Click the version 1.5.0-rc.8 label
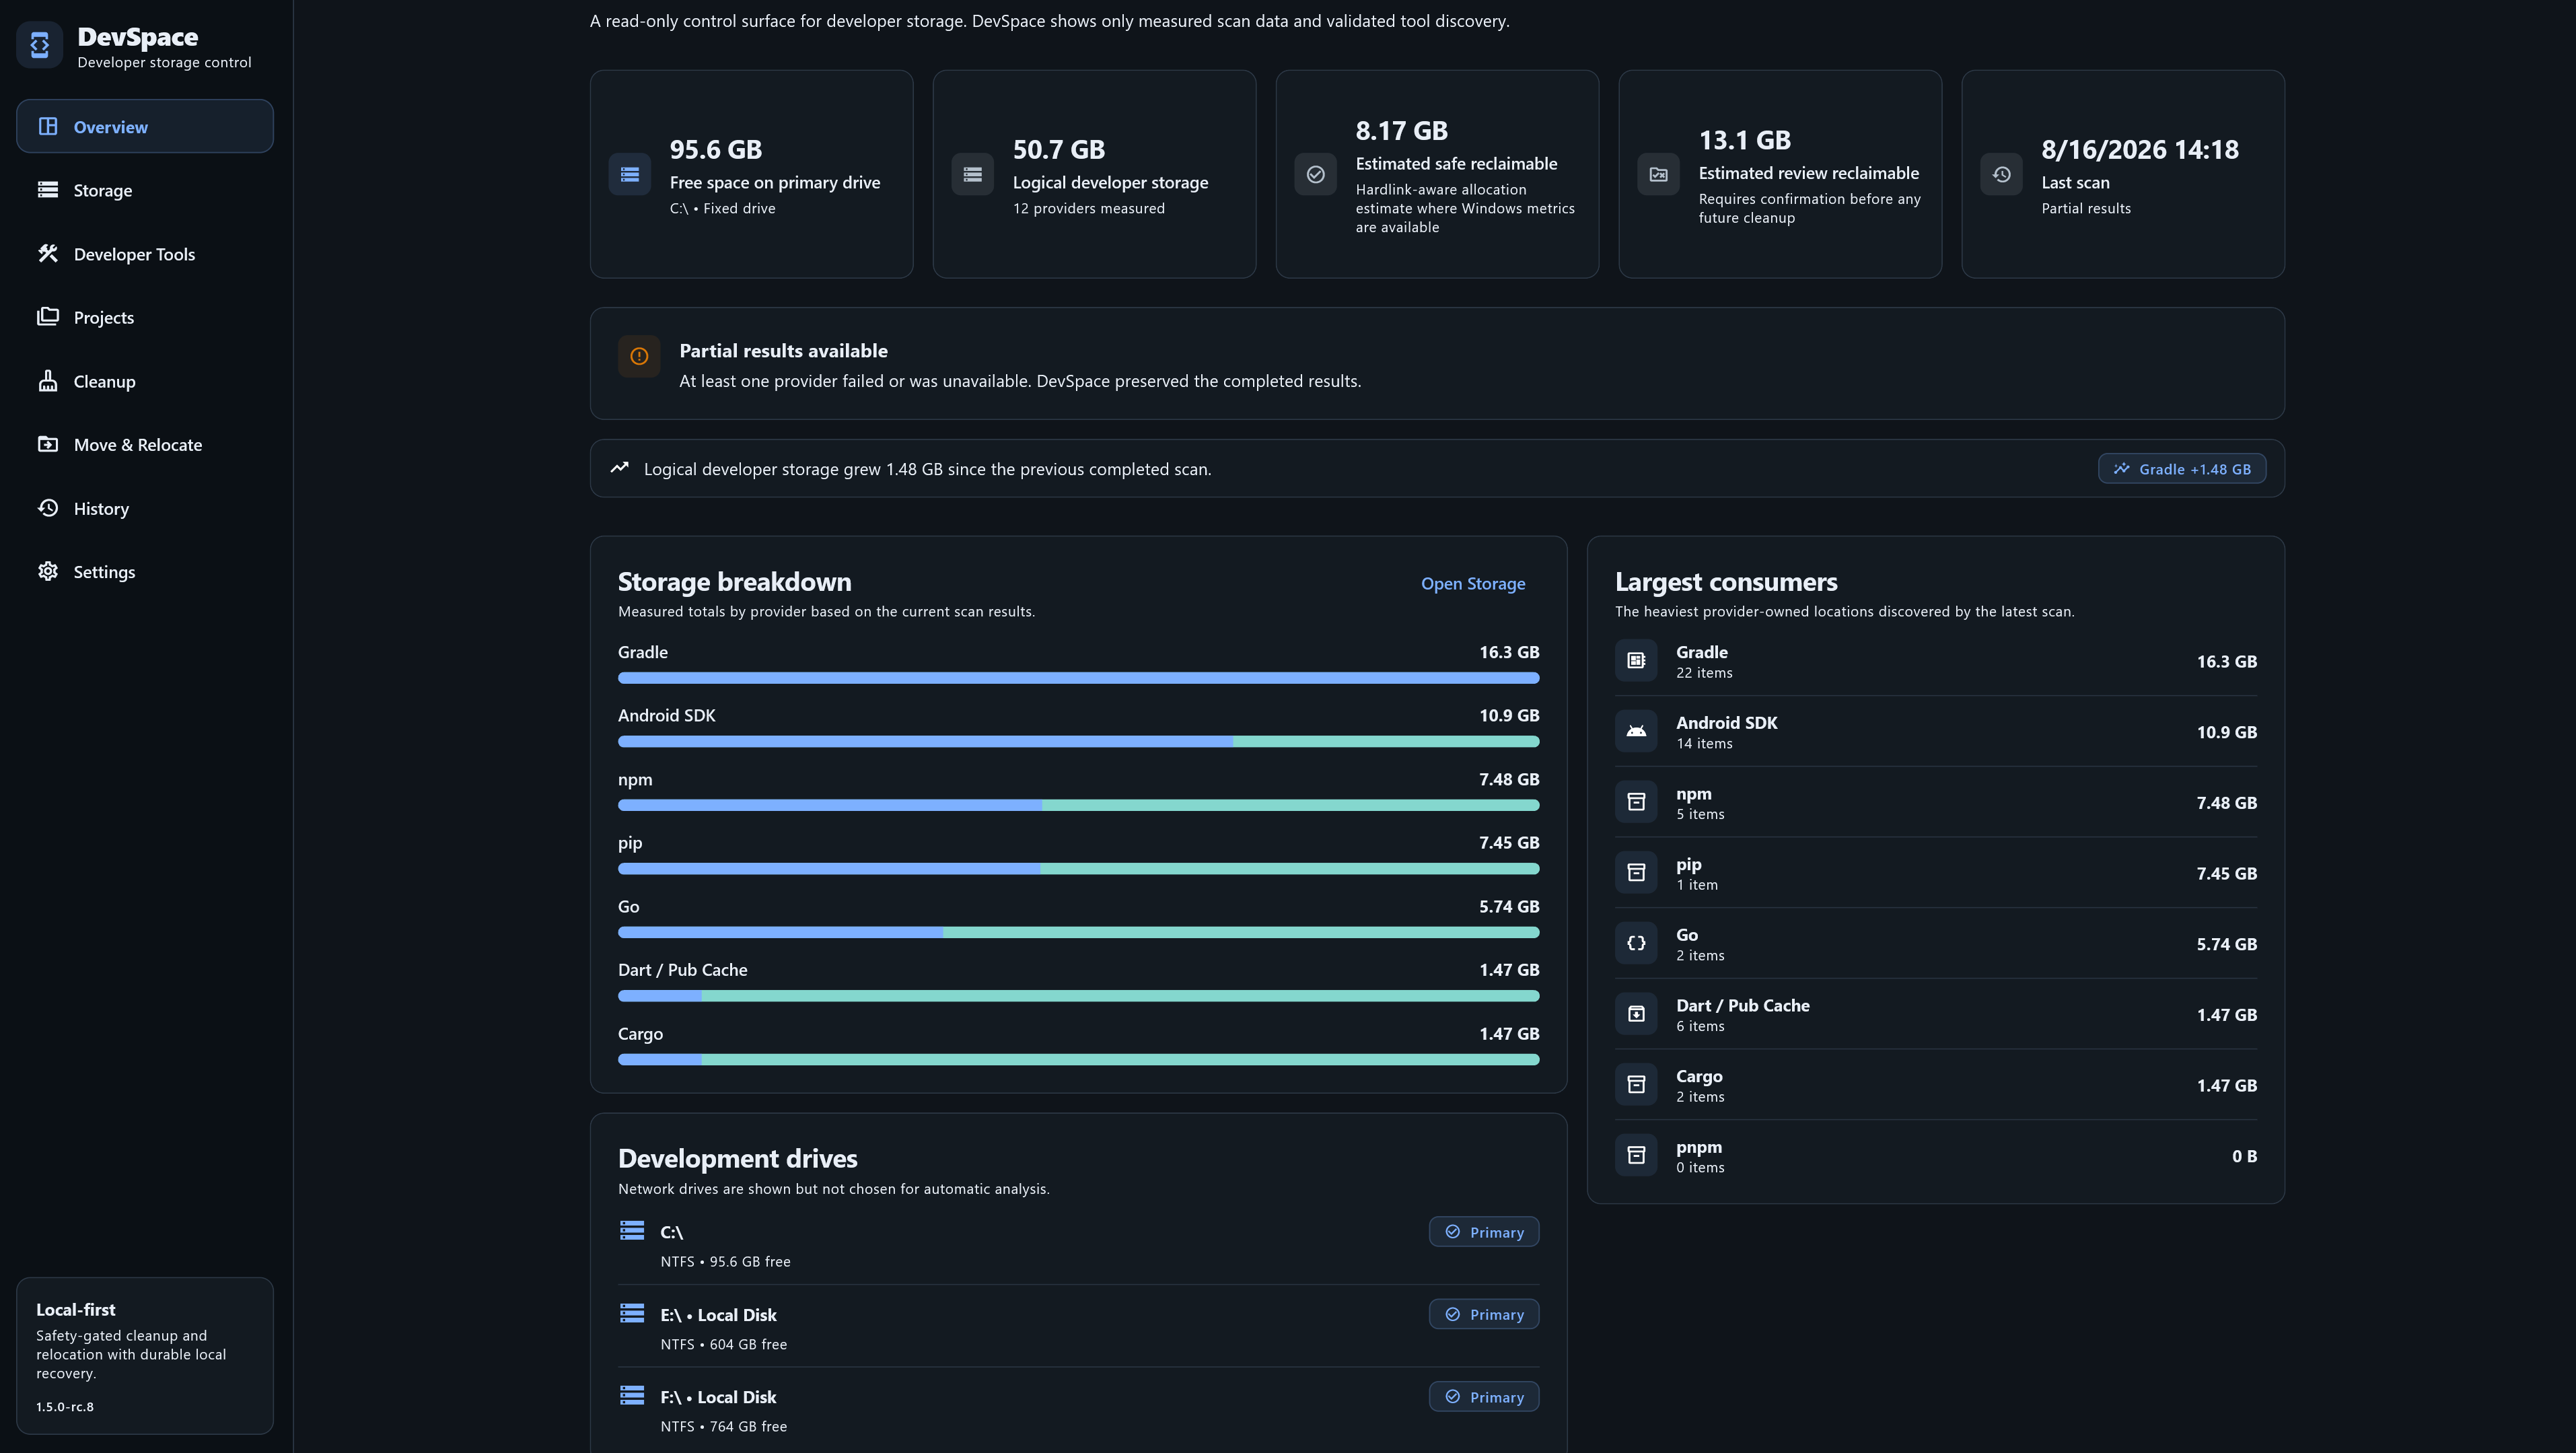This screenshot has height=1453, width=2576. (65, 1406)
